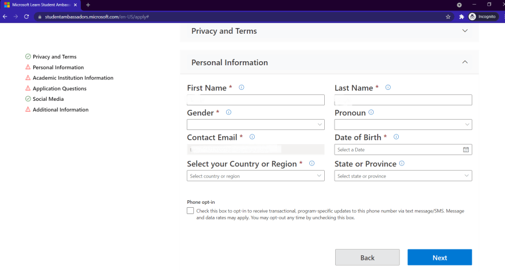
Task: Open the Extensions puzzle icon
Action: (461, 17)
